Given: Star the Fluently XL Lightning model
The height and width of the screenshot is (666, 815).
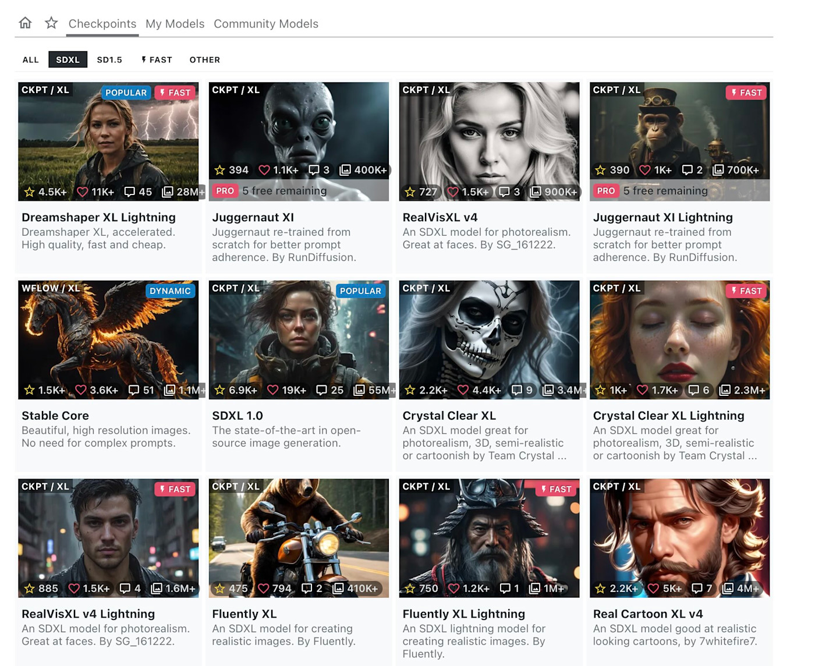Looking at the screenshot, I should (x=410, y=589).
